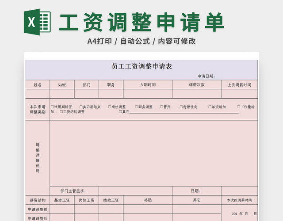Click the 部门 column header cell
The height and width of the screenshot is (221, 283).
coord(87,84)
